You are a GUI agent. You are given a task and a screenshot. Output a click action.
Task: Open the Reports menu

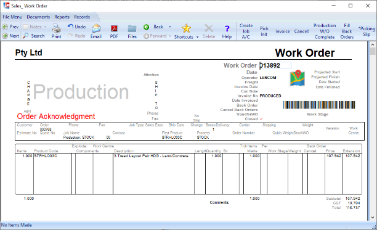click(x=62, y=17)
